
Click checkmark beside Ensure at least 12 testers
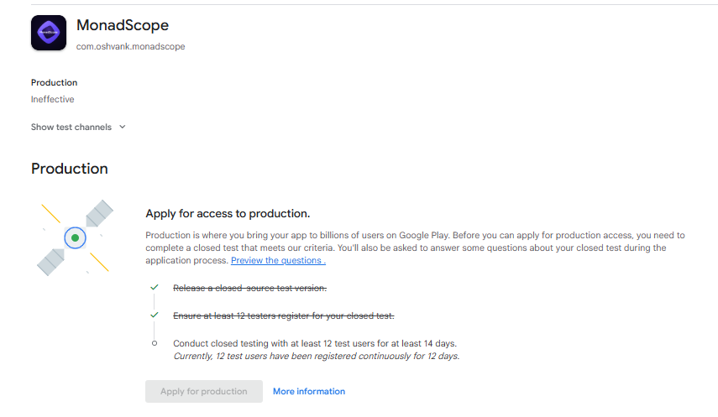tap(155, 315)
